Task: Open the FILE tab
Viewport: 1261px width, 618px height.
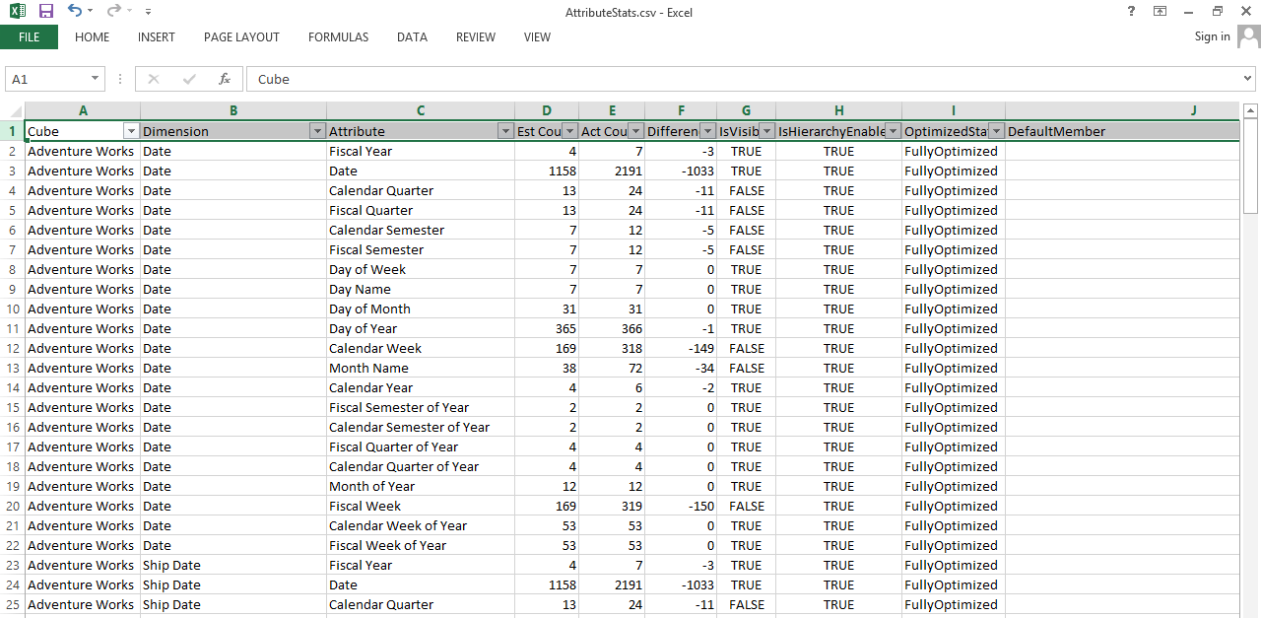Action: click(29, 37)
